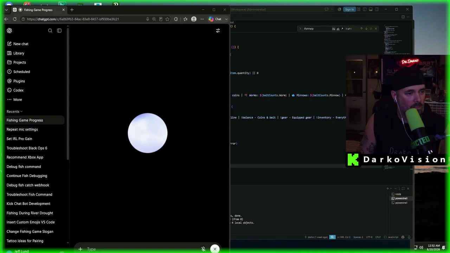Open the browser profile avatar
This screenshot has width=450, height=253.
tap(194, 19)
